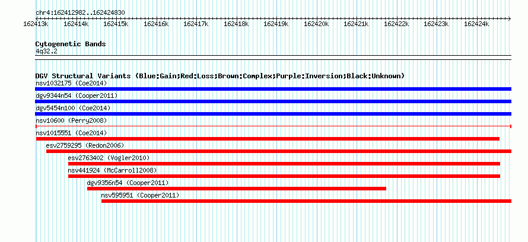Click the 162417k ruler tick label
This screenshot has height=242, width=528.
(196, 24)
